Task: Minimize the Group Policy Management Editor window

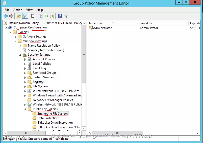Action: [x=179, y=2]
